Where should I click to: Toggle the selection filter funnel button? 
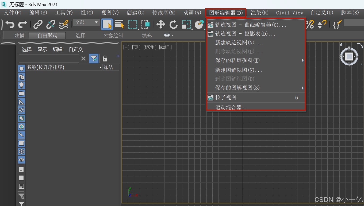[94, 59]
